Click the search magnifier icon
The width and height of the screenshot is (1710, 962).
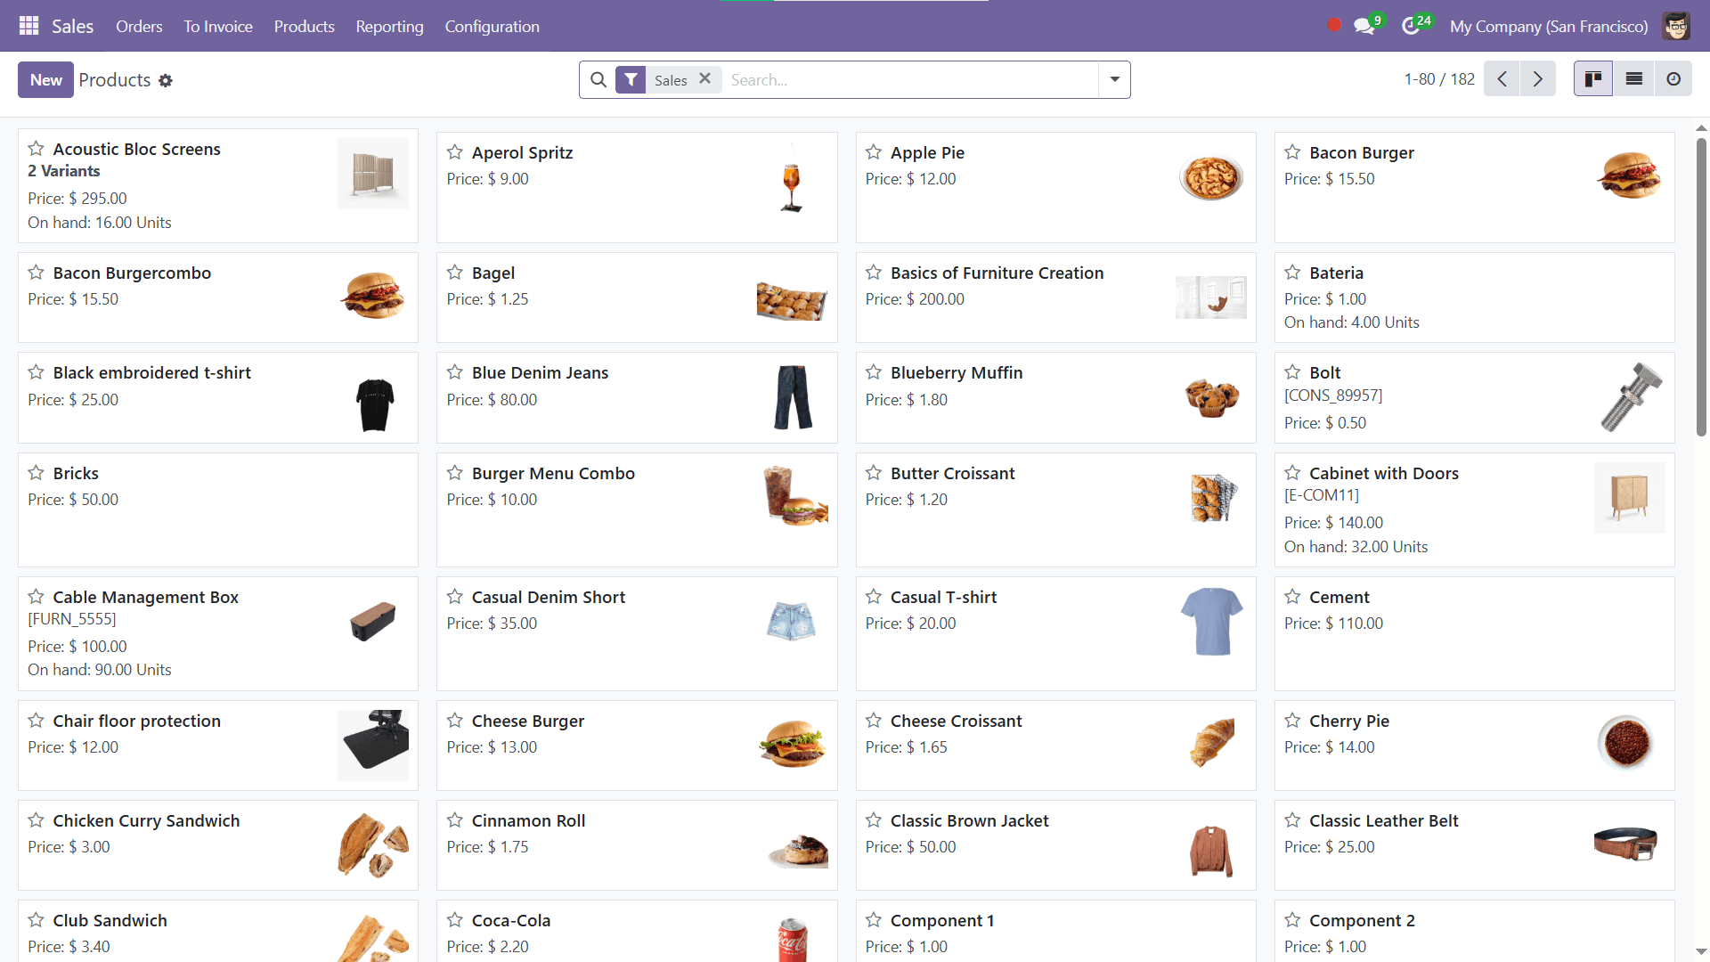pos(598,79)
